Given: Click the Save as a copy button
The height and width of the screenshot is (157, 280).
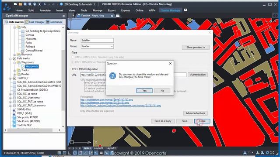Looking at the screenshot, I should [x=163, y=121].
